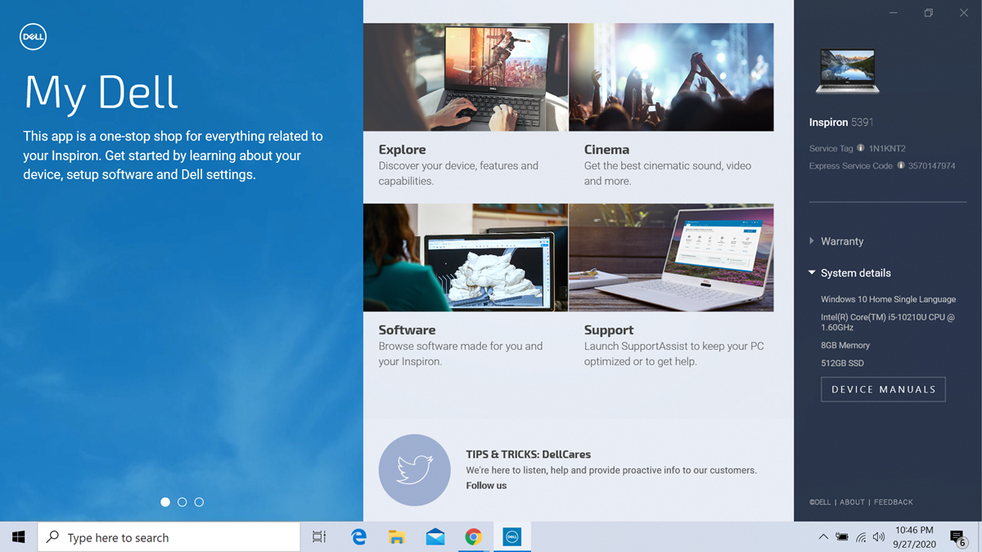
Task: Expand the Warranty section
Action: [836, 241]
